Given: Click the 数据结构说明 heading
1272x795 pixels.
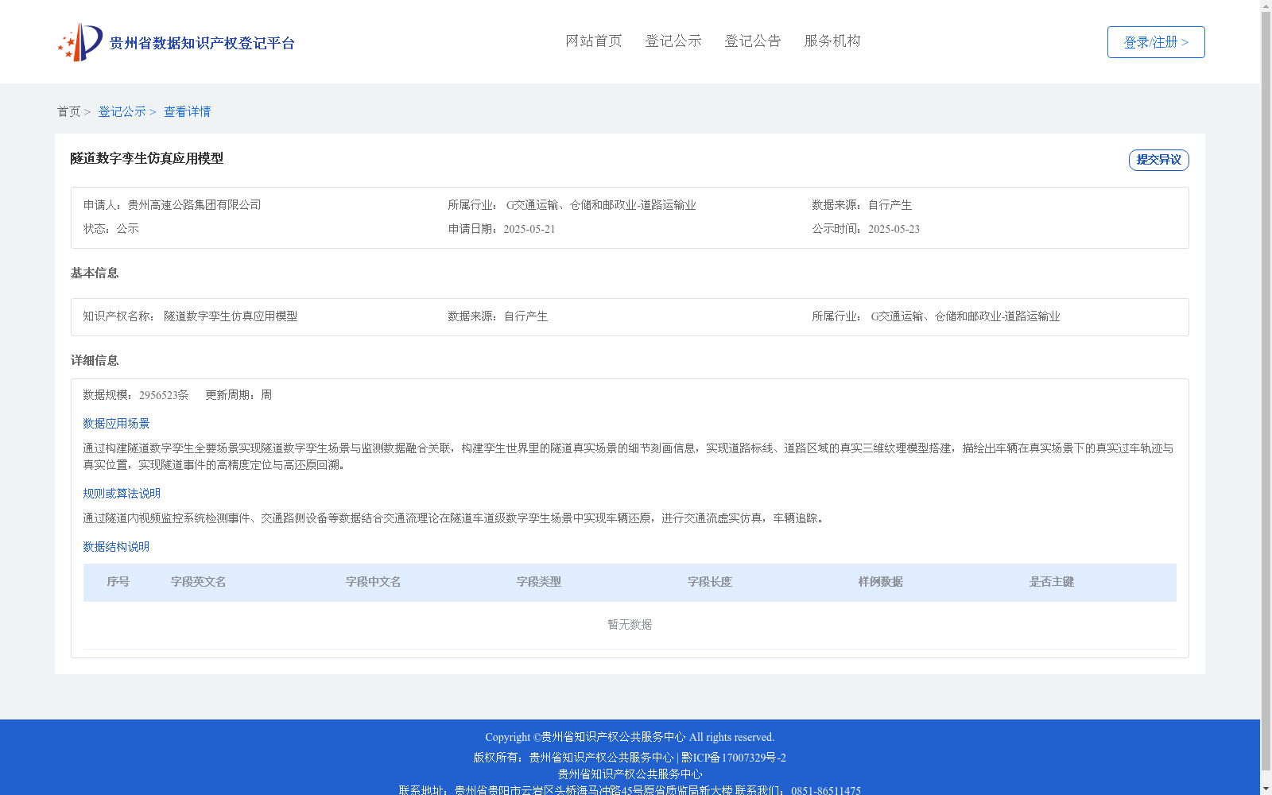Looking at the screenshot, I should 116,547.
